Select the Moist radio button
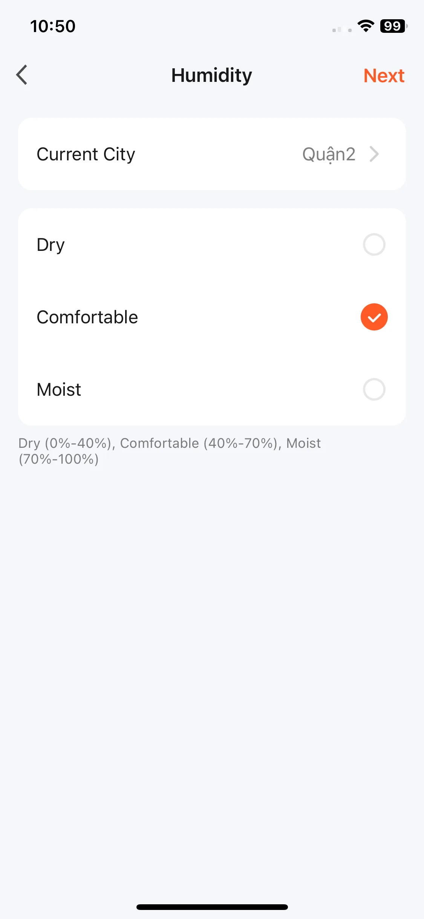Viewport: 424px width, 919px height. (x=374, y=389)
